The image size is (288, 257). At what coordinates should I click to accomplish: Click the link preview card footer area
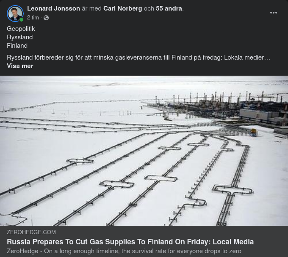point(144,241)
